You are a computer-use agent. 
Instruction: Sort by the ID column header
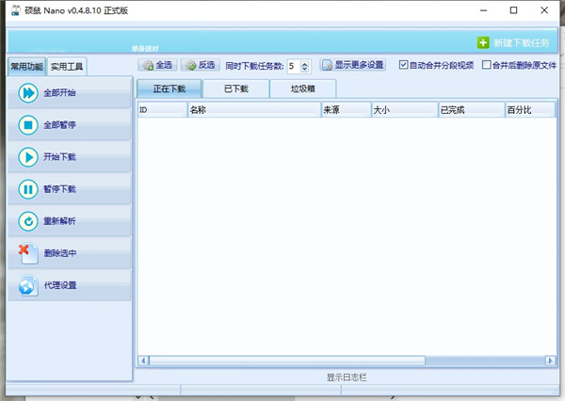pyautogui.click(x=162, y=110)
